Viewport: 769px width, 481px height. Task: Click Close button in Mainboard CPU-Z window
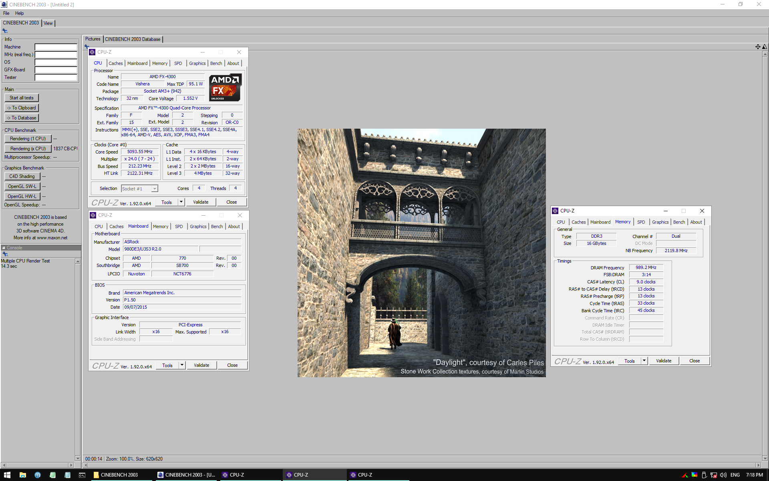tap(232, 365)
